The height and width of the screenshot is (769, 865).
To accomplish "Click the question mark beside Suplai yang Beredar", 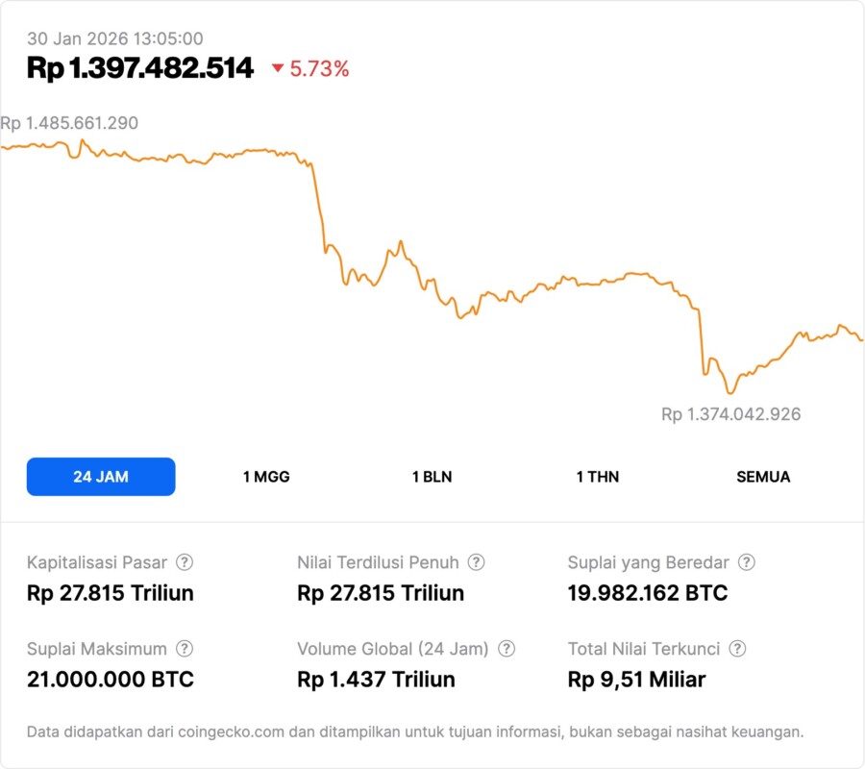I will 746,562.
